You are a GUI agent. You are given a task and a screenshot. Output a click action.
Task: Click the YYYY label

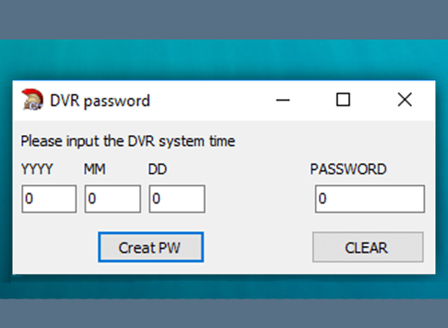click(37, 169)
